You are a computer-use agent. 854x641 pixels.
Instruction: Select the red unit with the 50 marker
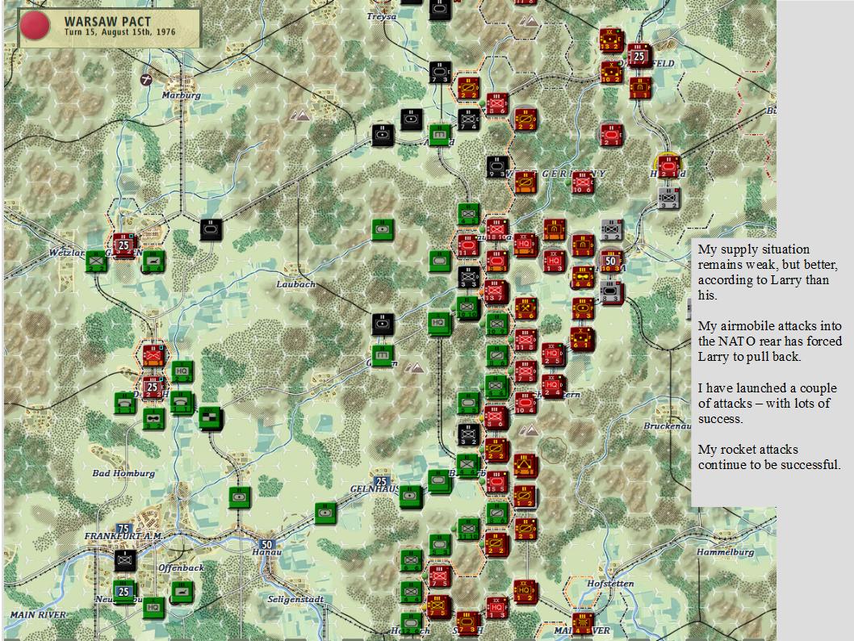click(611, 261)
